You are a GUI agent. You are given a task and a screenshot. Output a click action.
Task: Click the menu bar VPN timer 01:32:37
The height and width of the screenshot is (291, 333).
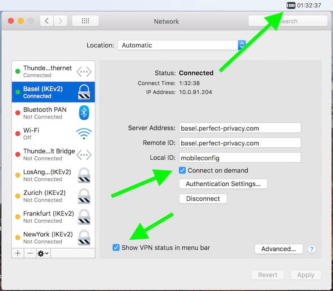[x=309, y=5]
